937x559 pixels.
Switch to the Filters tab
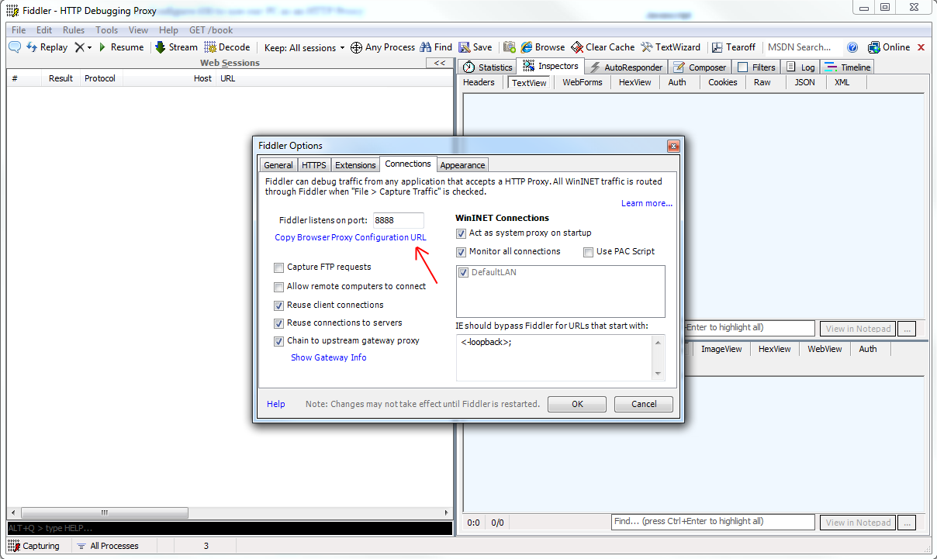[x=756, y=67]
